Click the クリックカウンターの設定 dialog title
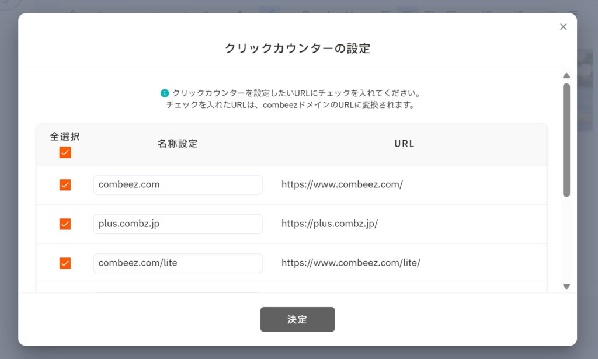 coord(298,48)
